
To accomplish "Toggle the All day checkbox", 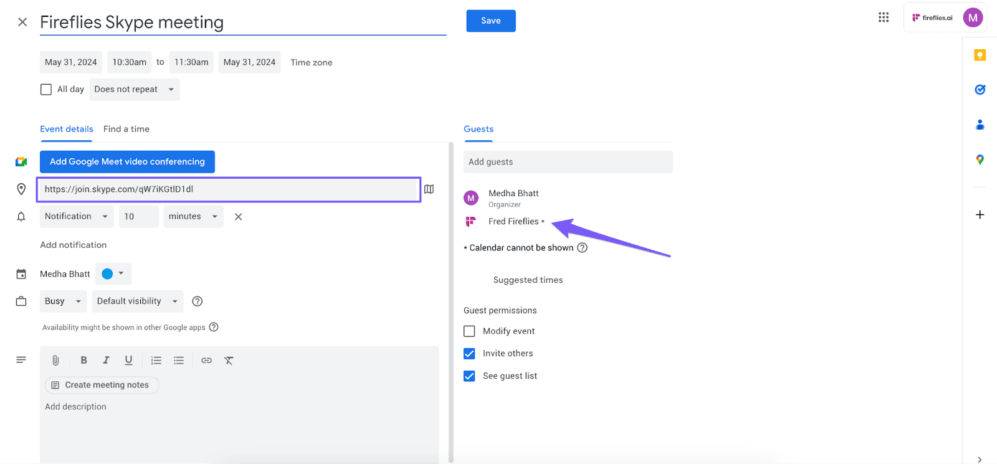I will coord(46,90).
